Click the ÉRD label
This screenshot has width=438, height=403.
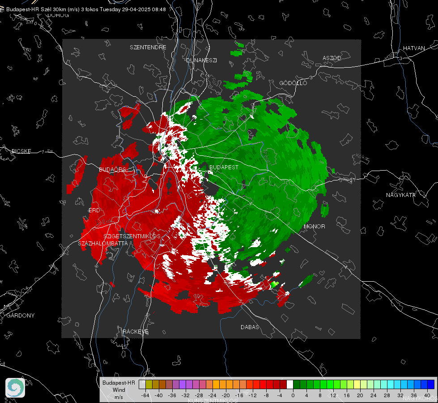point(94,210)
